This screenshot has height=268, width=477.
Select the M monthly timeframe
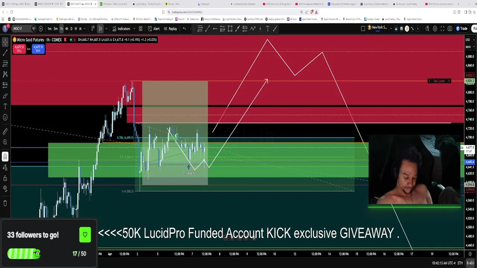[x=80, y=29]
